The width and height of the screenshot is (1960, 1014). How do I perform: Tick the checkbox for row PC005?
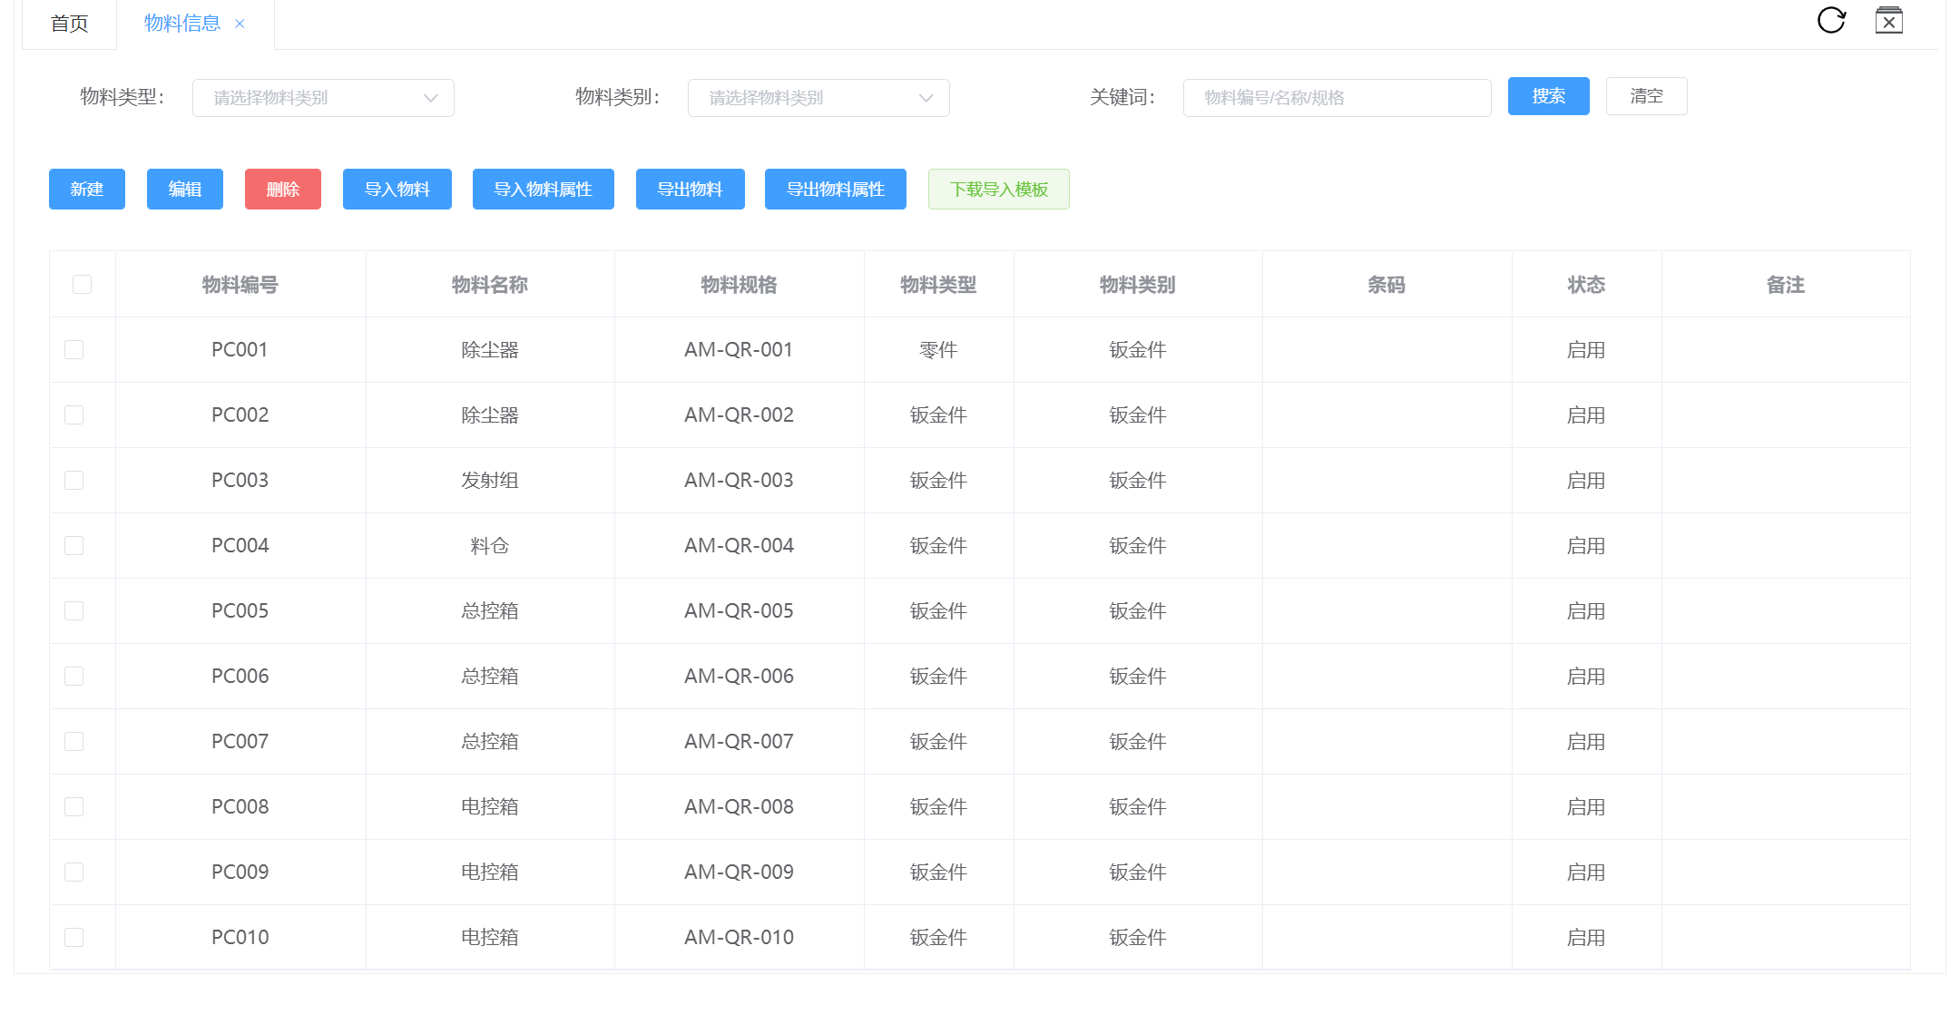tap(74, 611)
